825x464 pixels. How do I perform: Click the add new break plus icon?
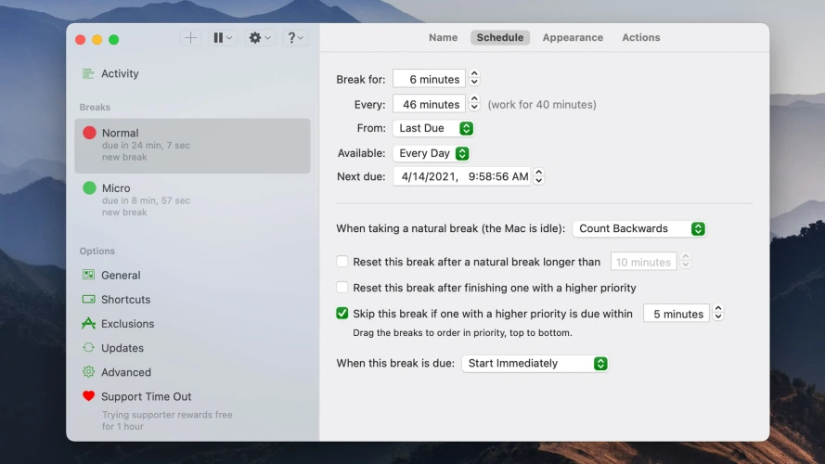click(190, 38)
